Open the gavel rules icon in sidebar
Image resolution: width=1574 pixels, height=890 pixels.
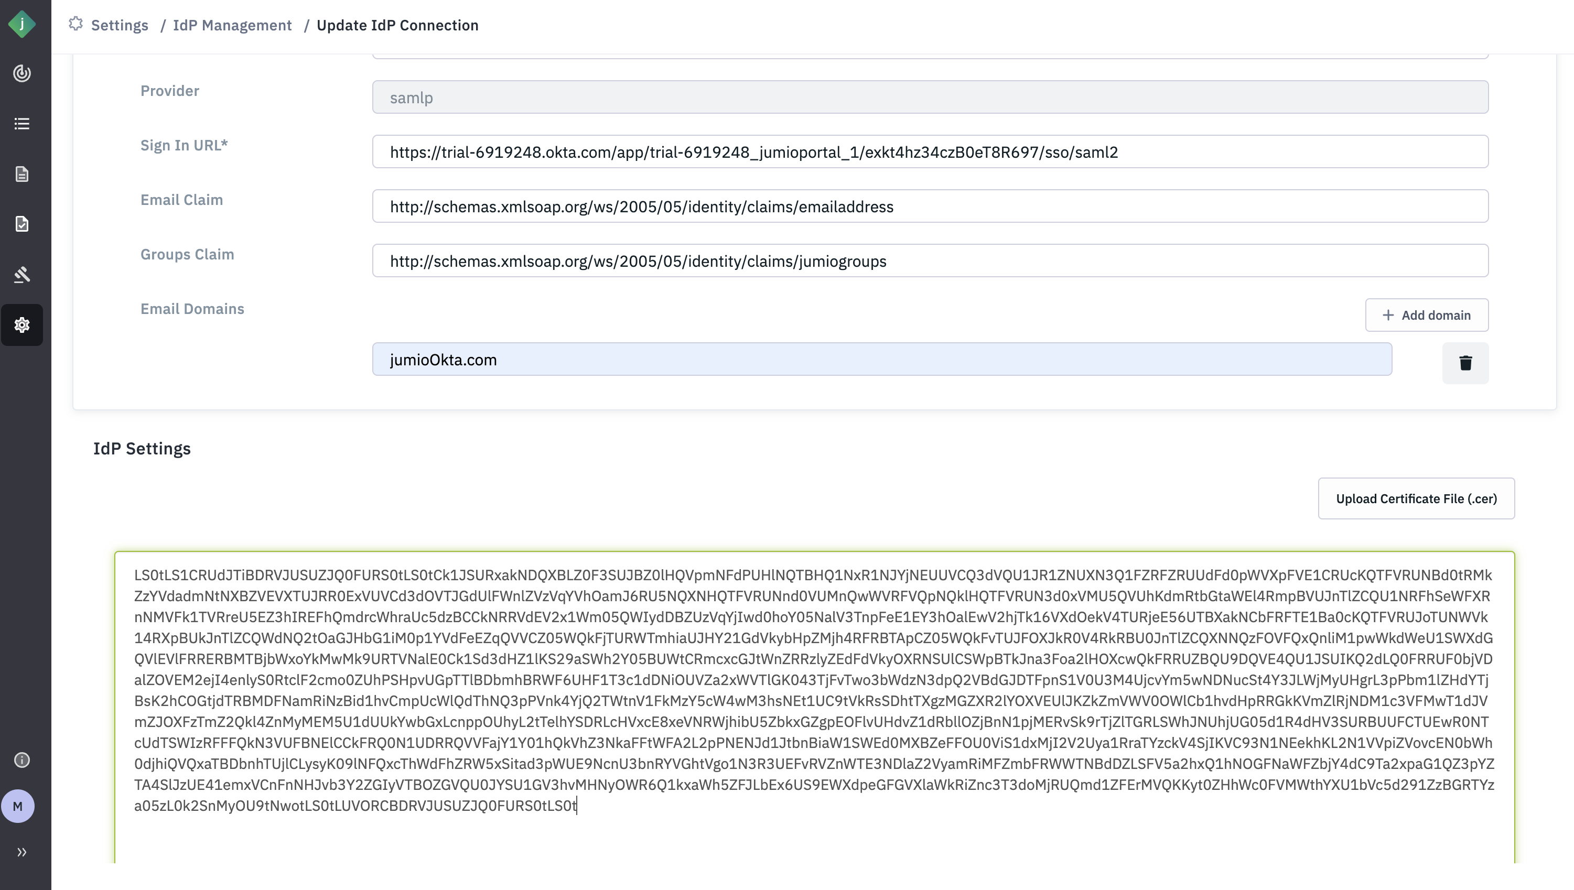(x=22, y=275)
